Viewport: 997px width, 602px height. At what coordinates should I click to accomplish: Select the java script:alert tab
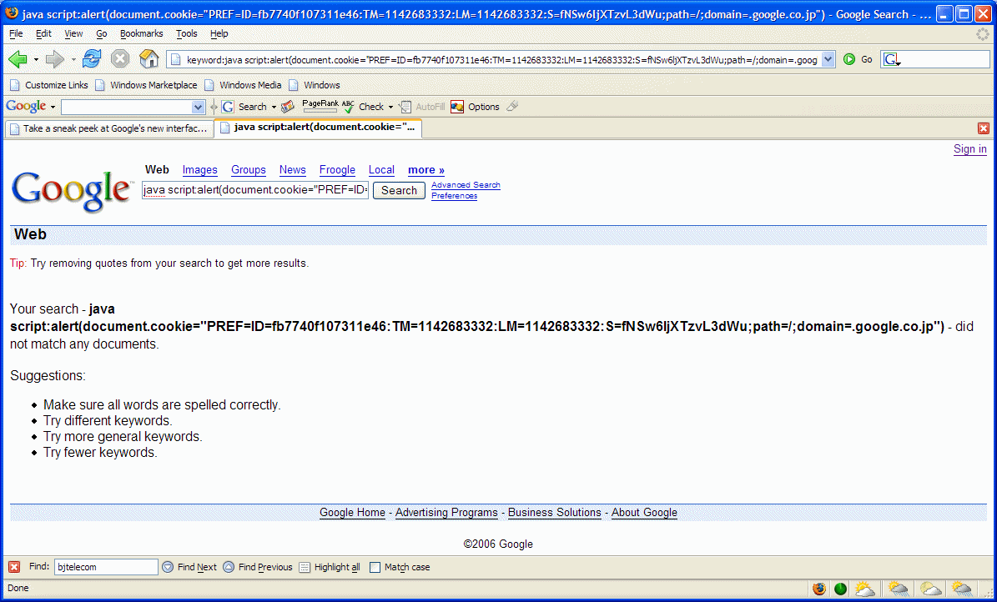point(318,127)
